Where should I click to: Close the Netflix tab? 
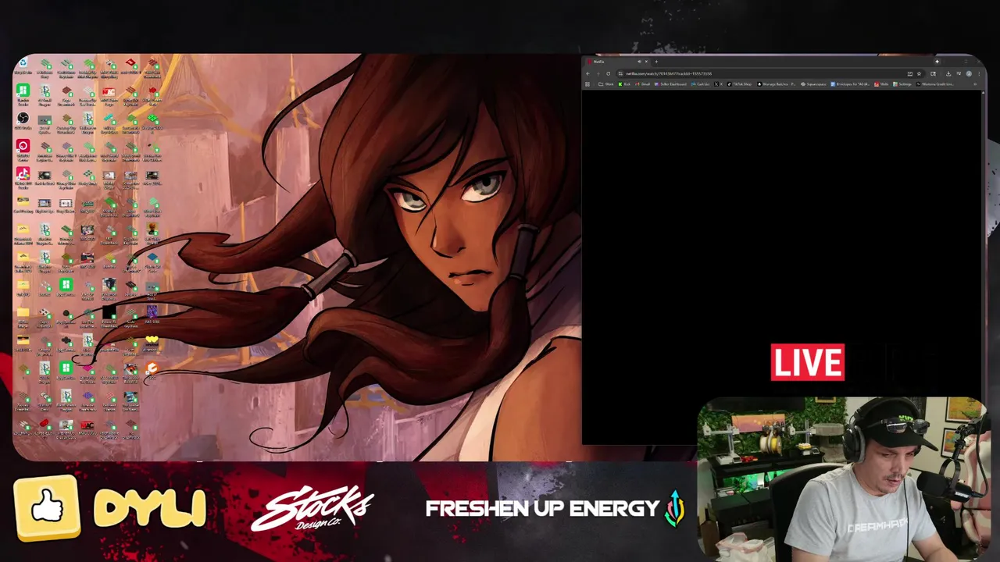646,62
